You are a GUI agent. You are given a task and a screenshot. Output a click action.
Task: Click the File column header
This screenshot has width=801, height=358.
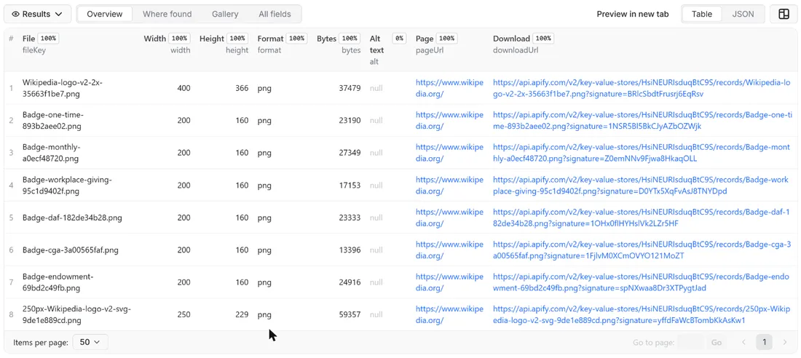coord(28,39)
